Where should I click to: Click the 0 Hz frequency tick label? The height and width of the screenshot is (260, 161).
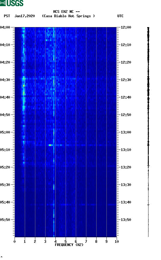[15, 241]
